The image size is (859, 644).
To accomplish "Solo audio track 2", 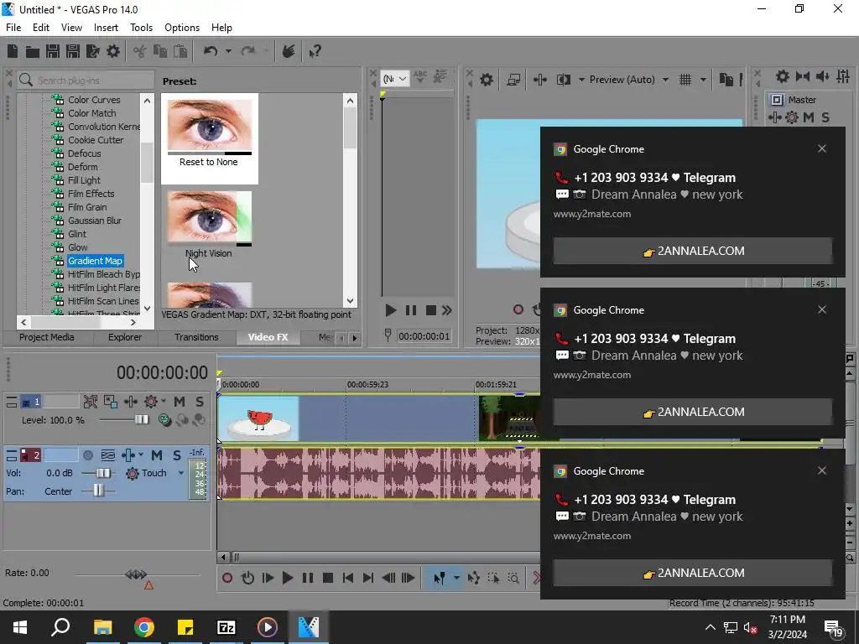I will 177,455.
